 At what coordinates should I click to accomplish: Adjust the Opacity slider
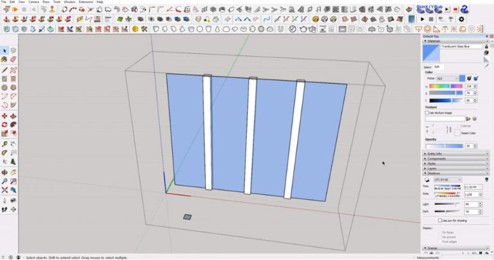click(x=444, y=146)
